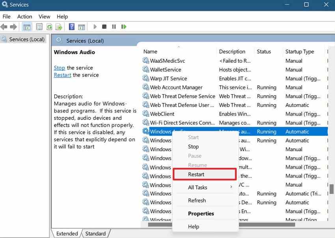Click Manual startup type of WaaSMedicSvc
The height and width of the screenshot is (238, 335).
point(294,61)
